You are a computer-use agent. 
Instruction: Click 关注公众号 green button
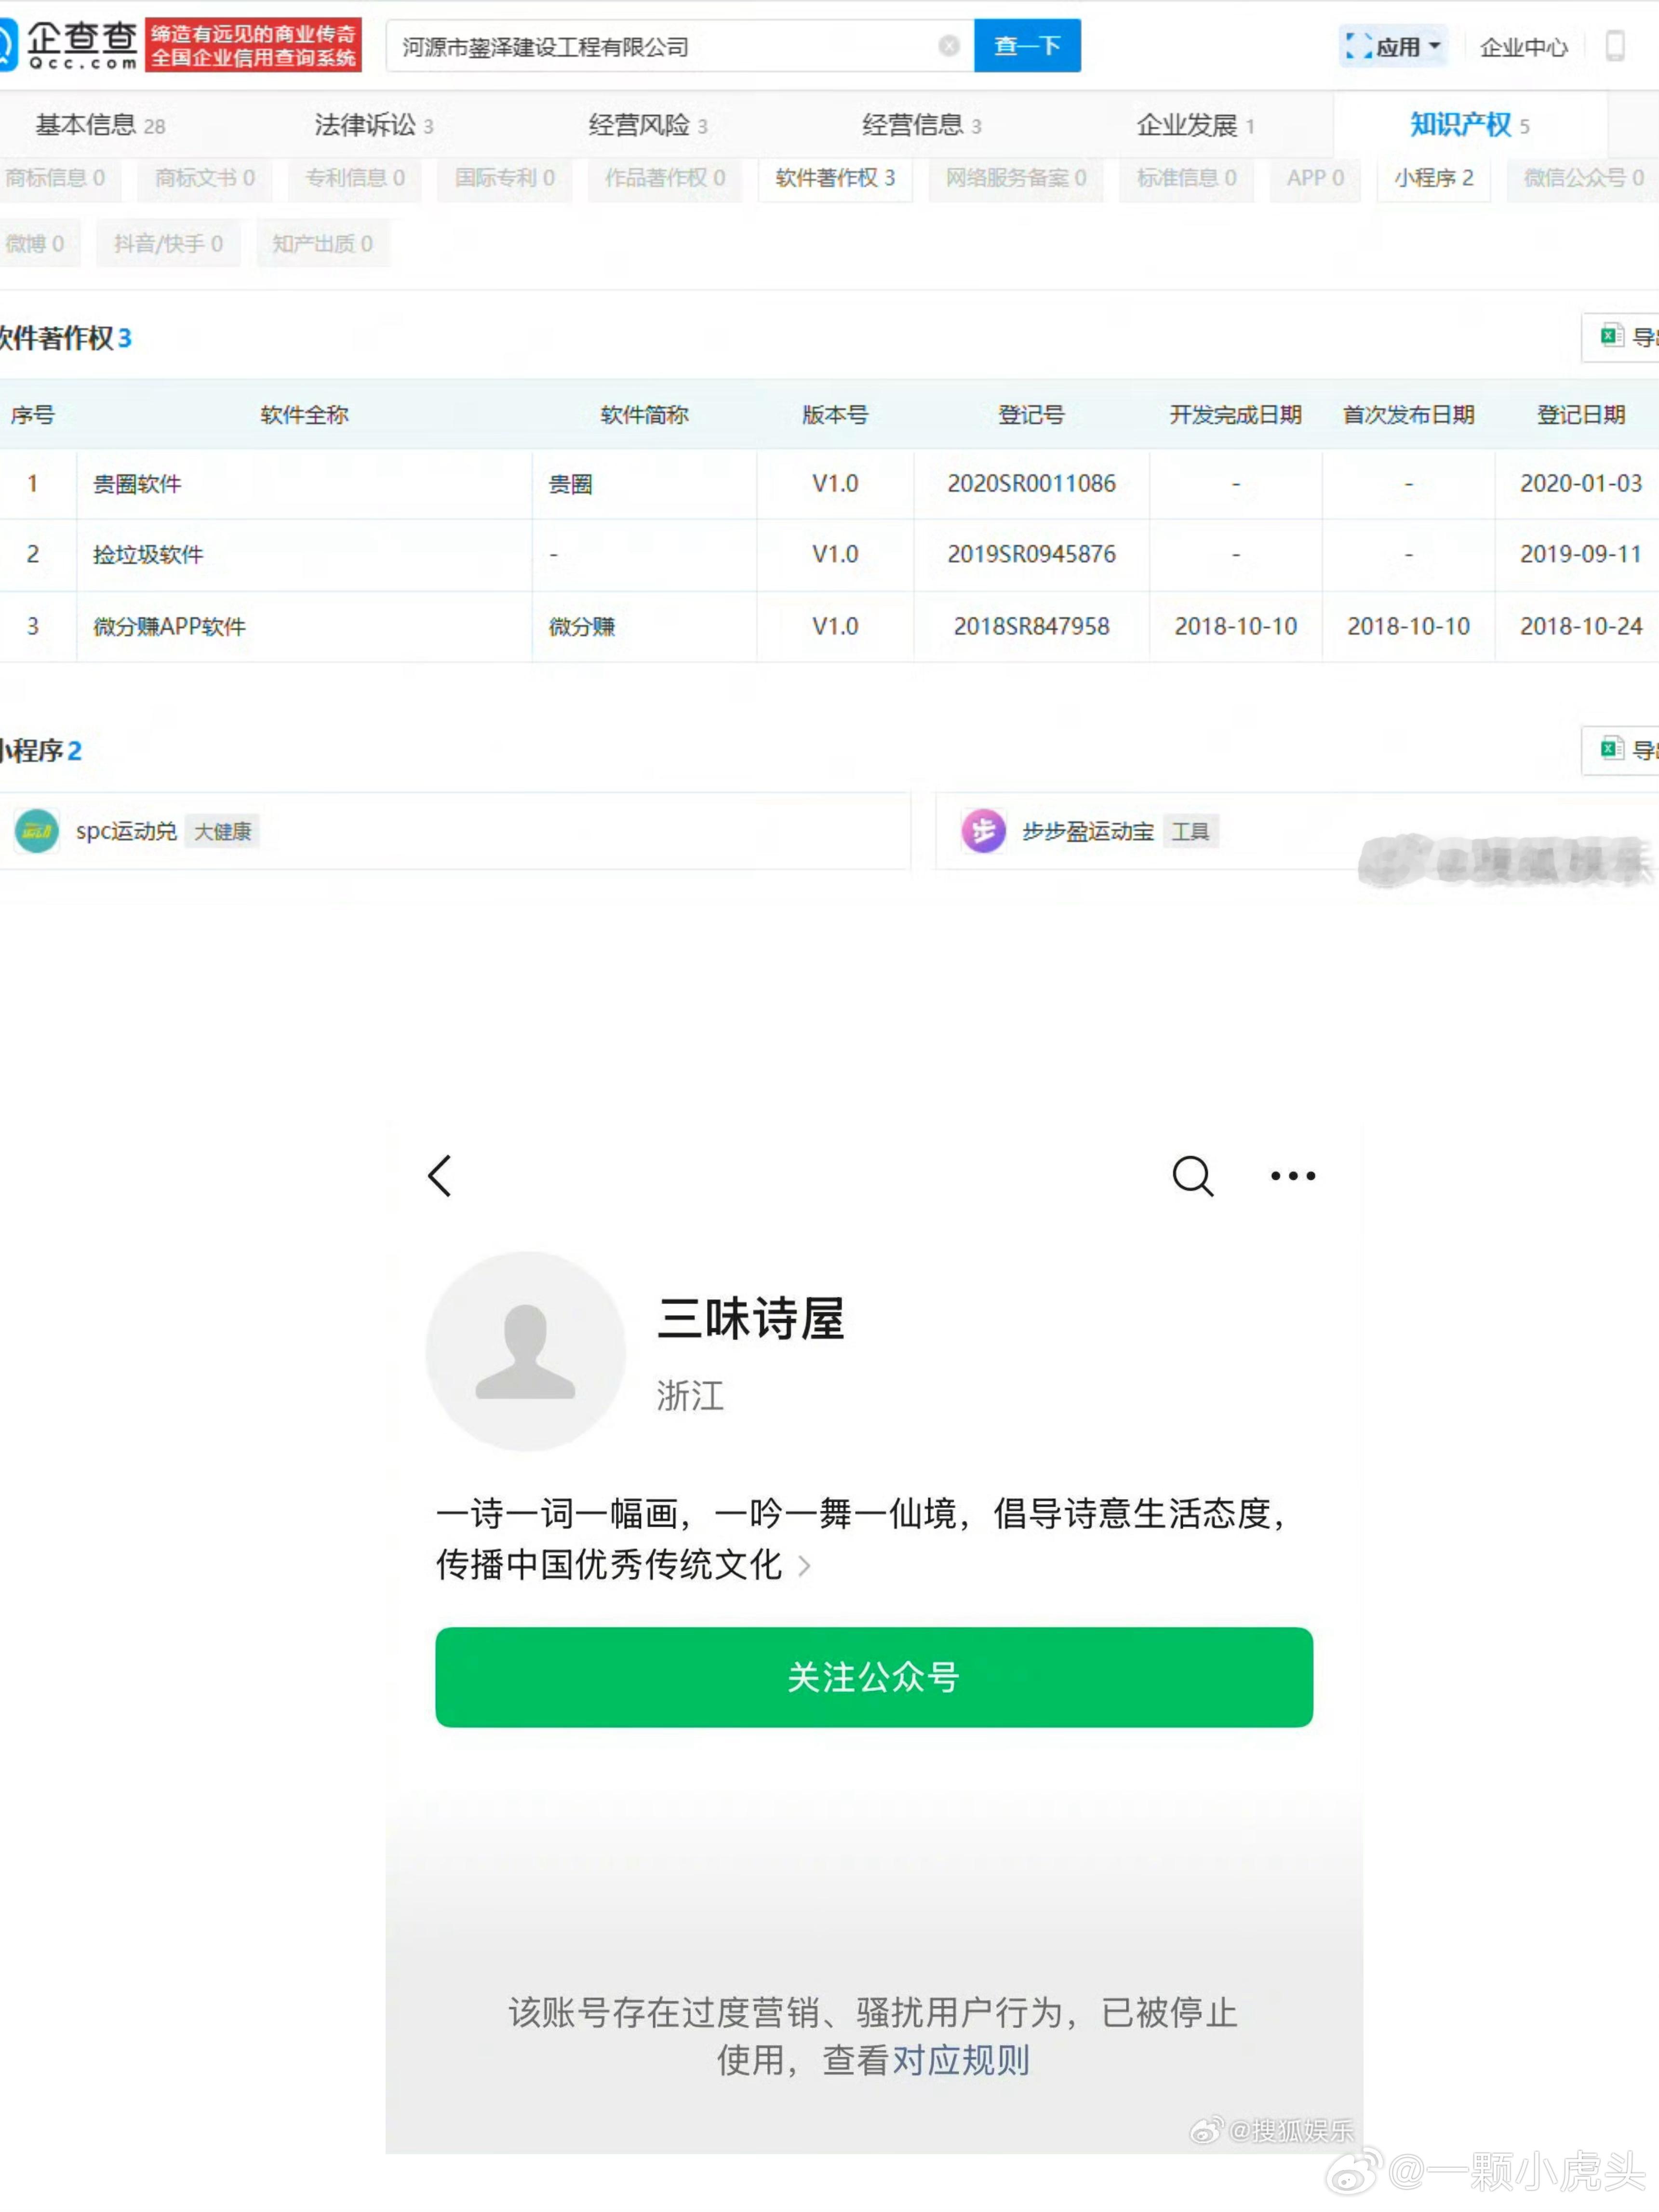click(x=874, y=1677)
